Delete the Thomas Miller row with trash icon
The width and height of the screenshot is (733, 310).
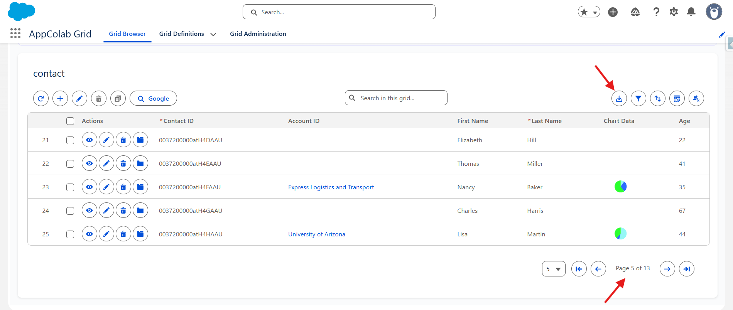point(123,163)
